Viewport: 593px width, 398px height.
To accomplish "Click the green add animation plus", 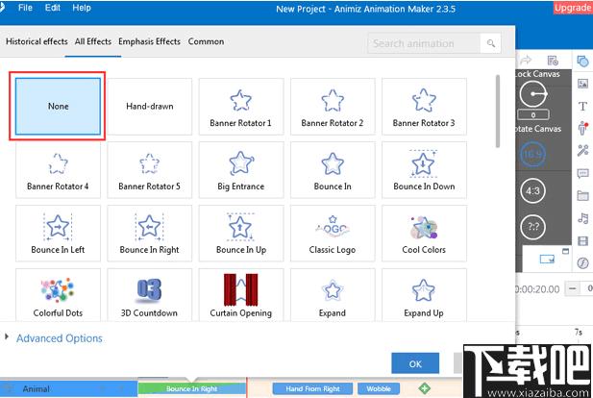I will [425, 388].
